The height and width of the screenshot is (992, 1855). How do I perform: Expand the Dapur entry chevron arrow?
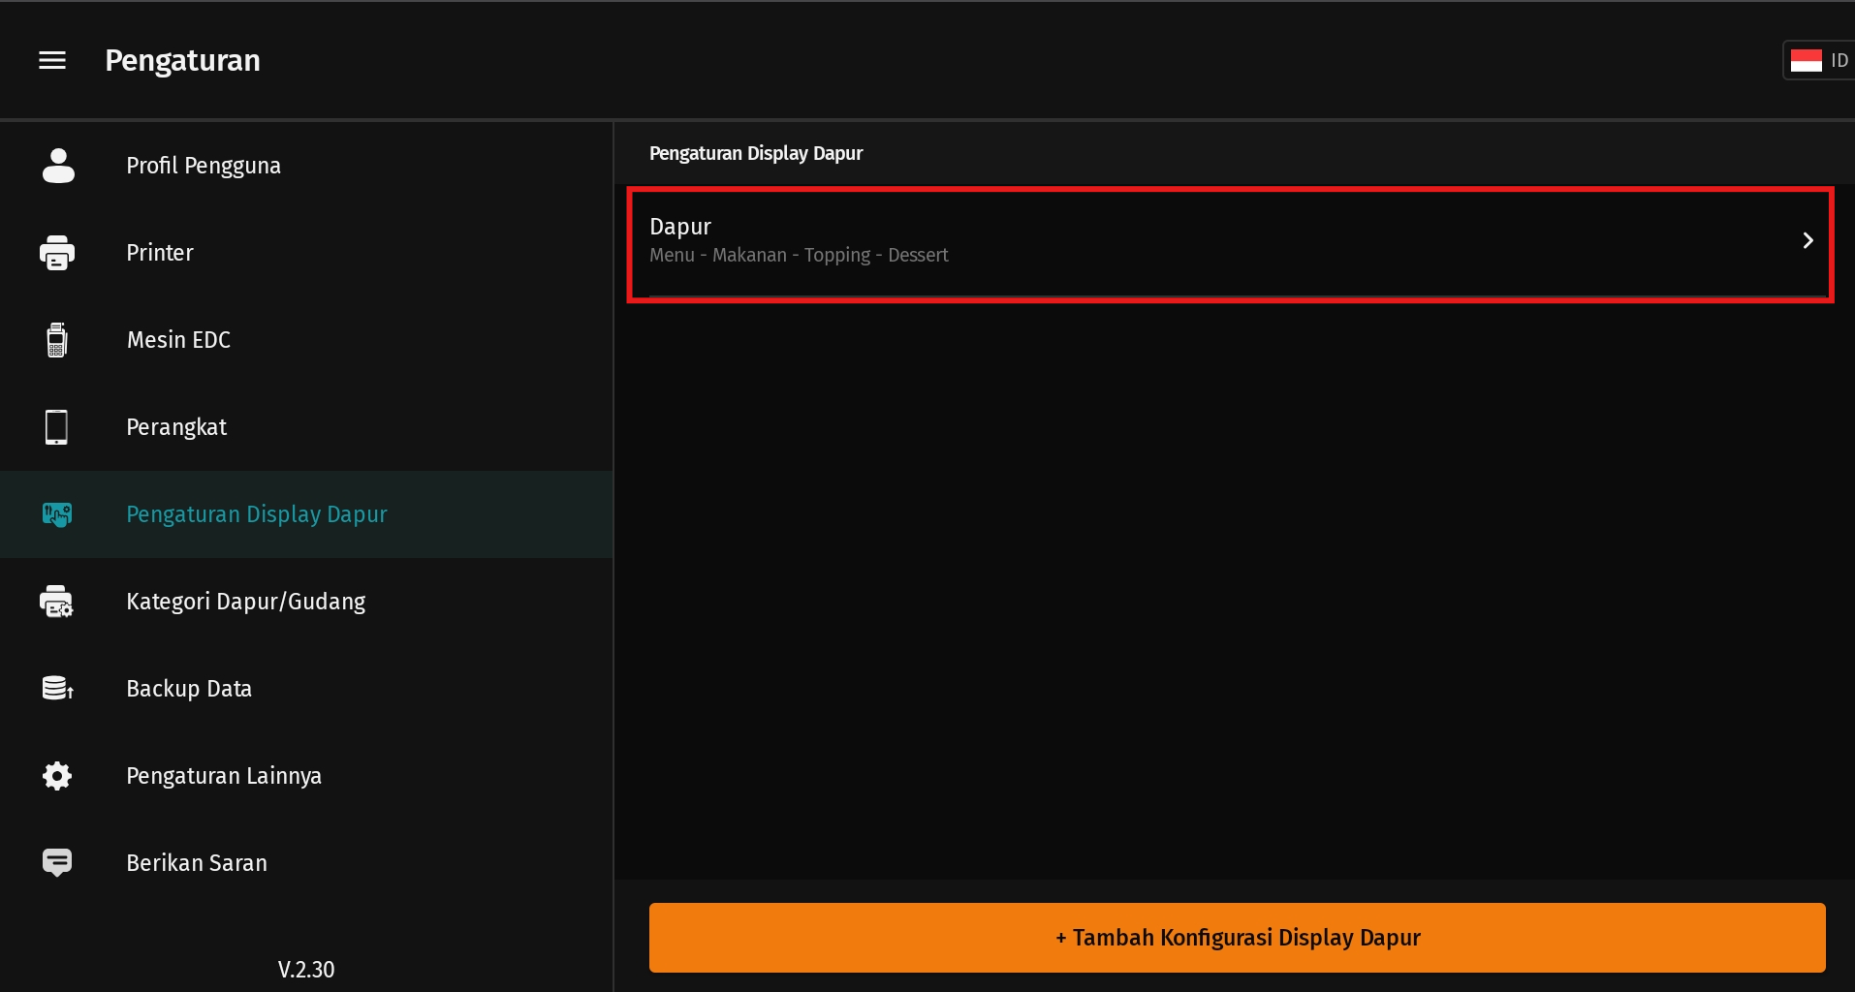point(1808,240)
